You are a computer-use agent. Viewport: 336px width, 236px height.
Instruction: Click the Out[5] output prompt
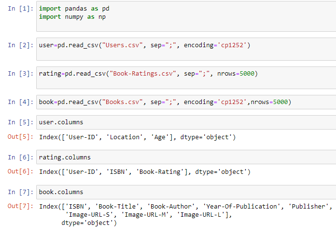(x=21, y=137)
